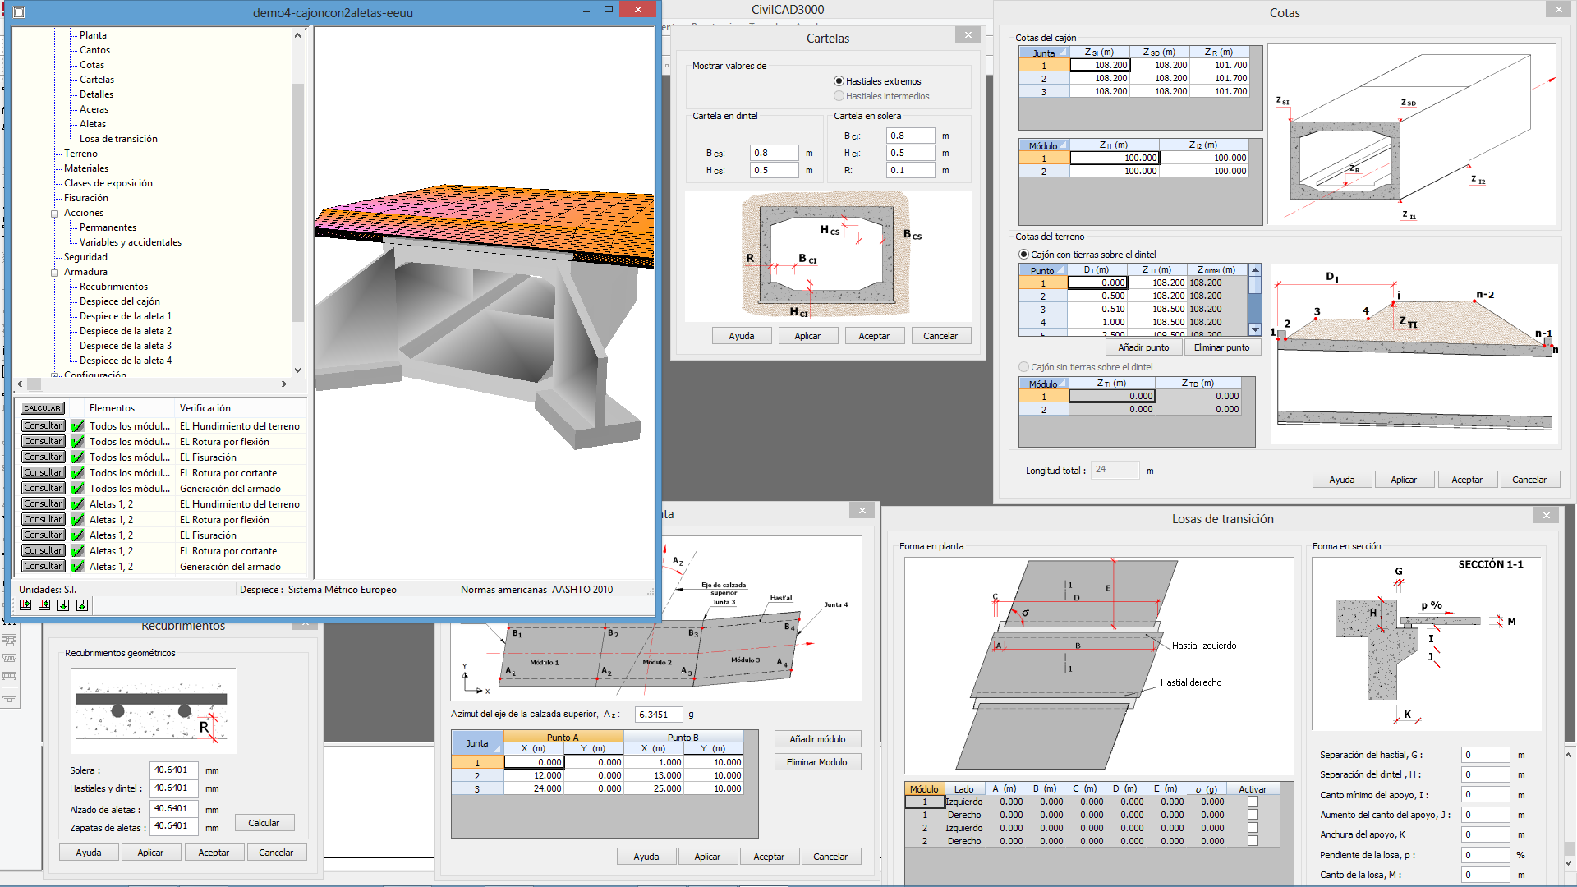Select Despiece del cajón in the tree
The width and height of the screenshot is (1577, 887).
(x=120, y=301)
